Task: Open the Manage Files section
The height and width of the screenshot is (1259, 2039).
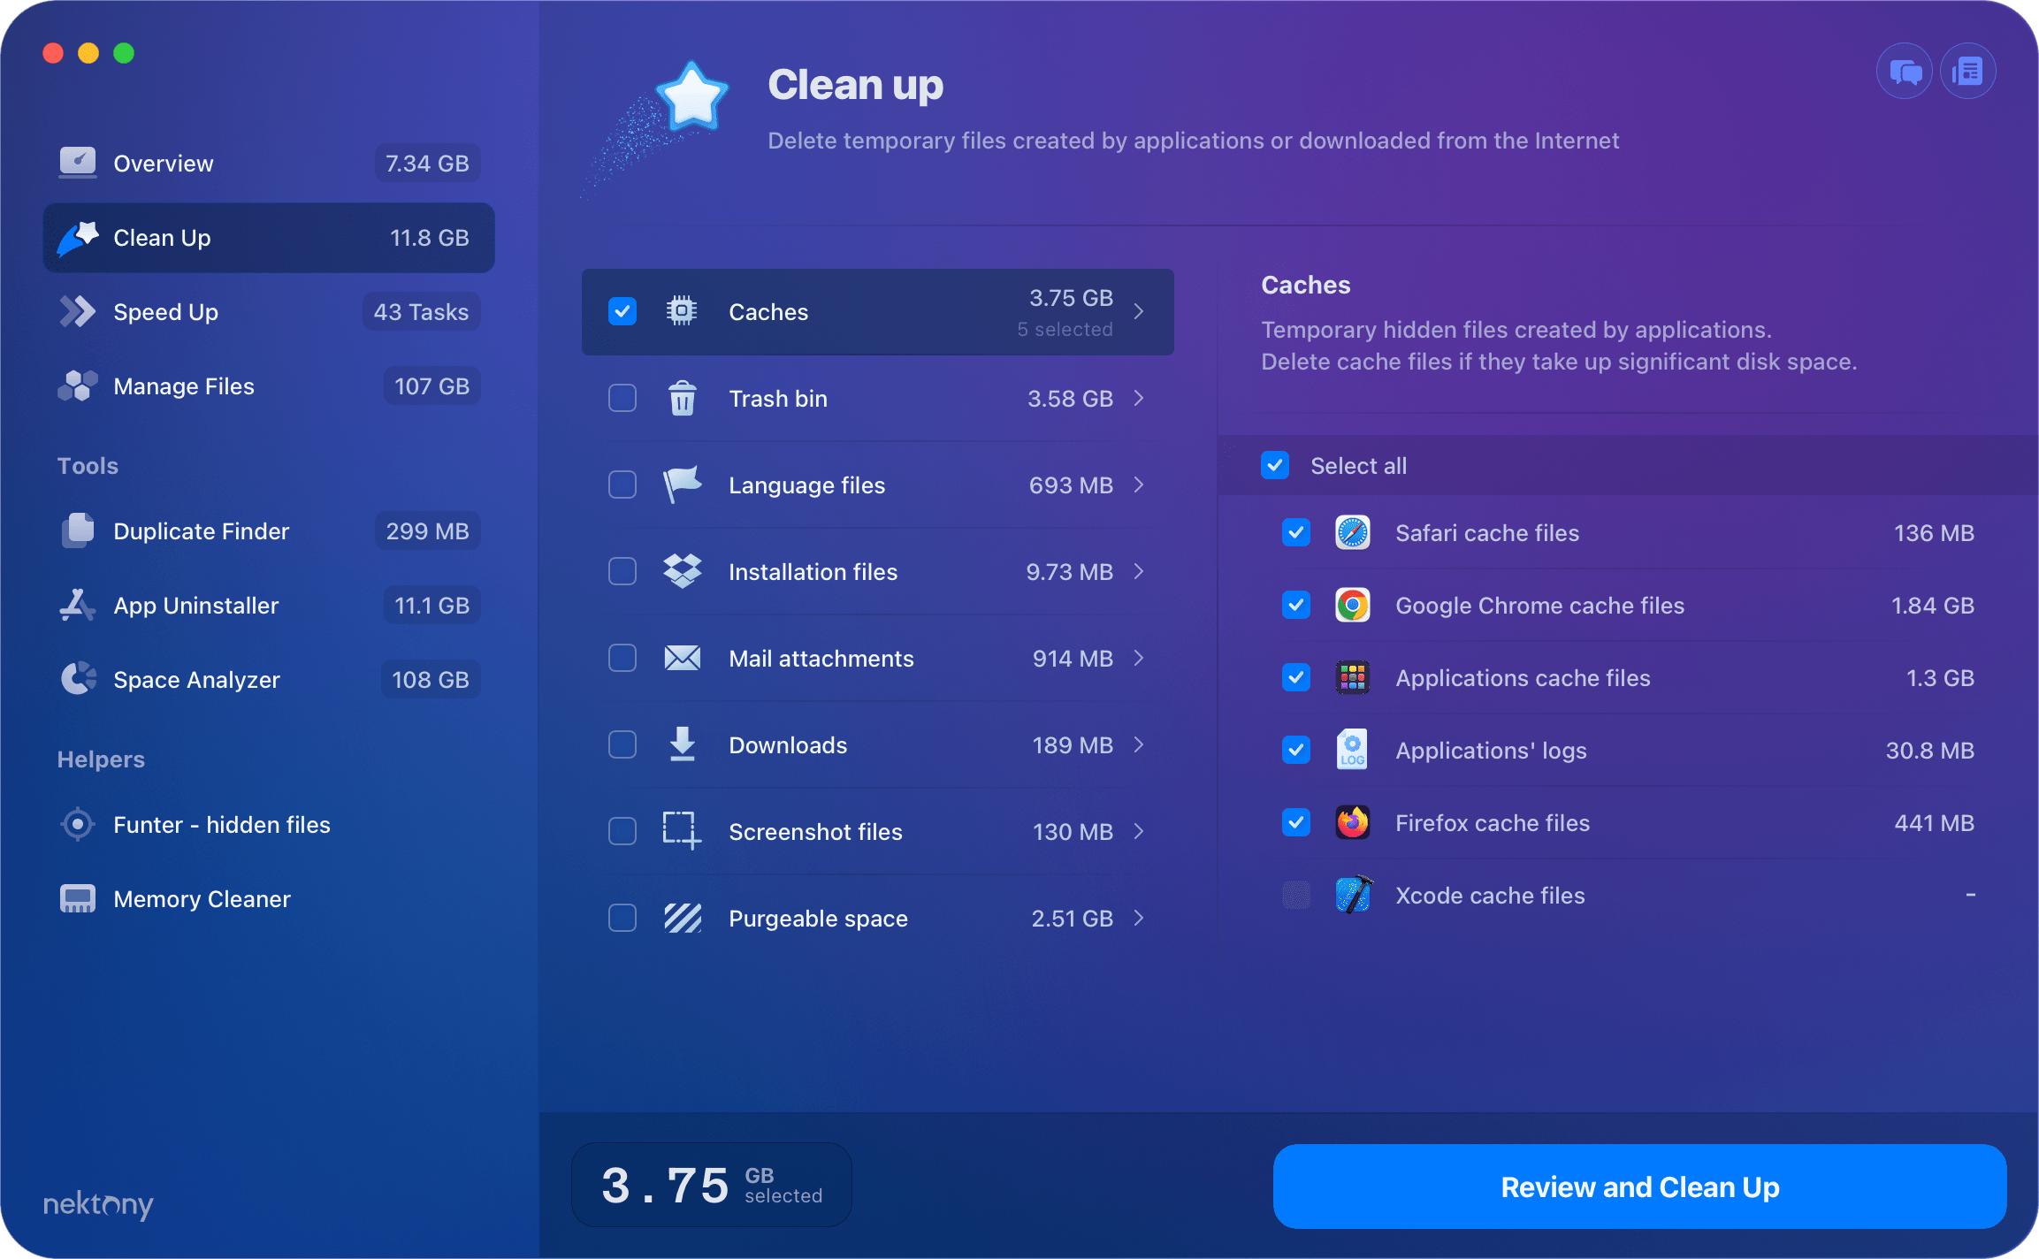Action: coord(183,385)
